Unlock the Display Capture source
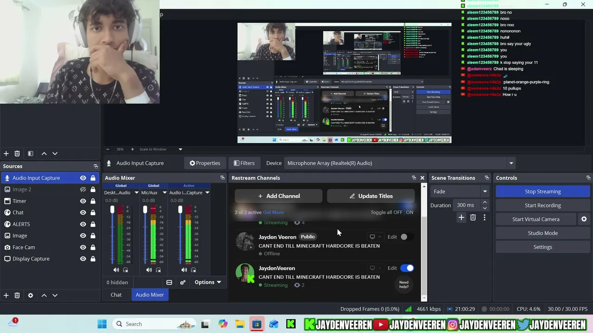This screenshot has height=333, width=593. (93, 259)
